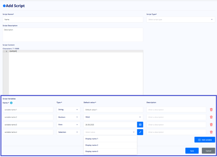Focus the Script Name input field
The image size is (217, 157).
[73, 19]
